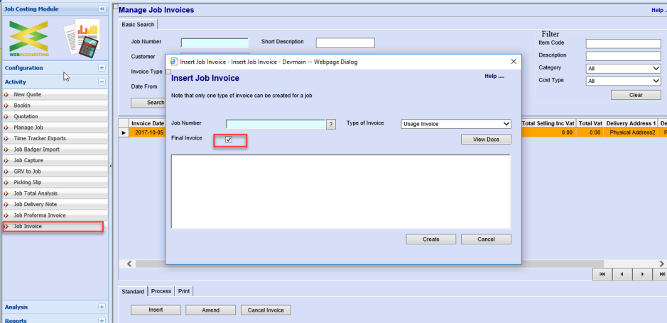Click the Cancel Invoice button
This screenshot has height=323, width=667.
tap(266, 310)
